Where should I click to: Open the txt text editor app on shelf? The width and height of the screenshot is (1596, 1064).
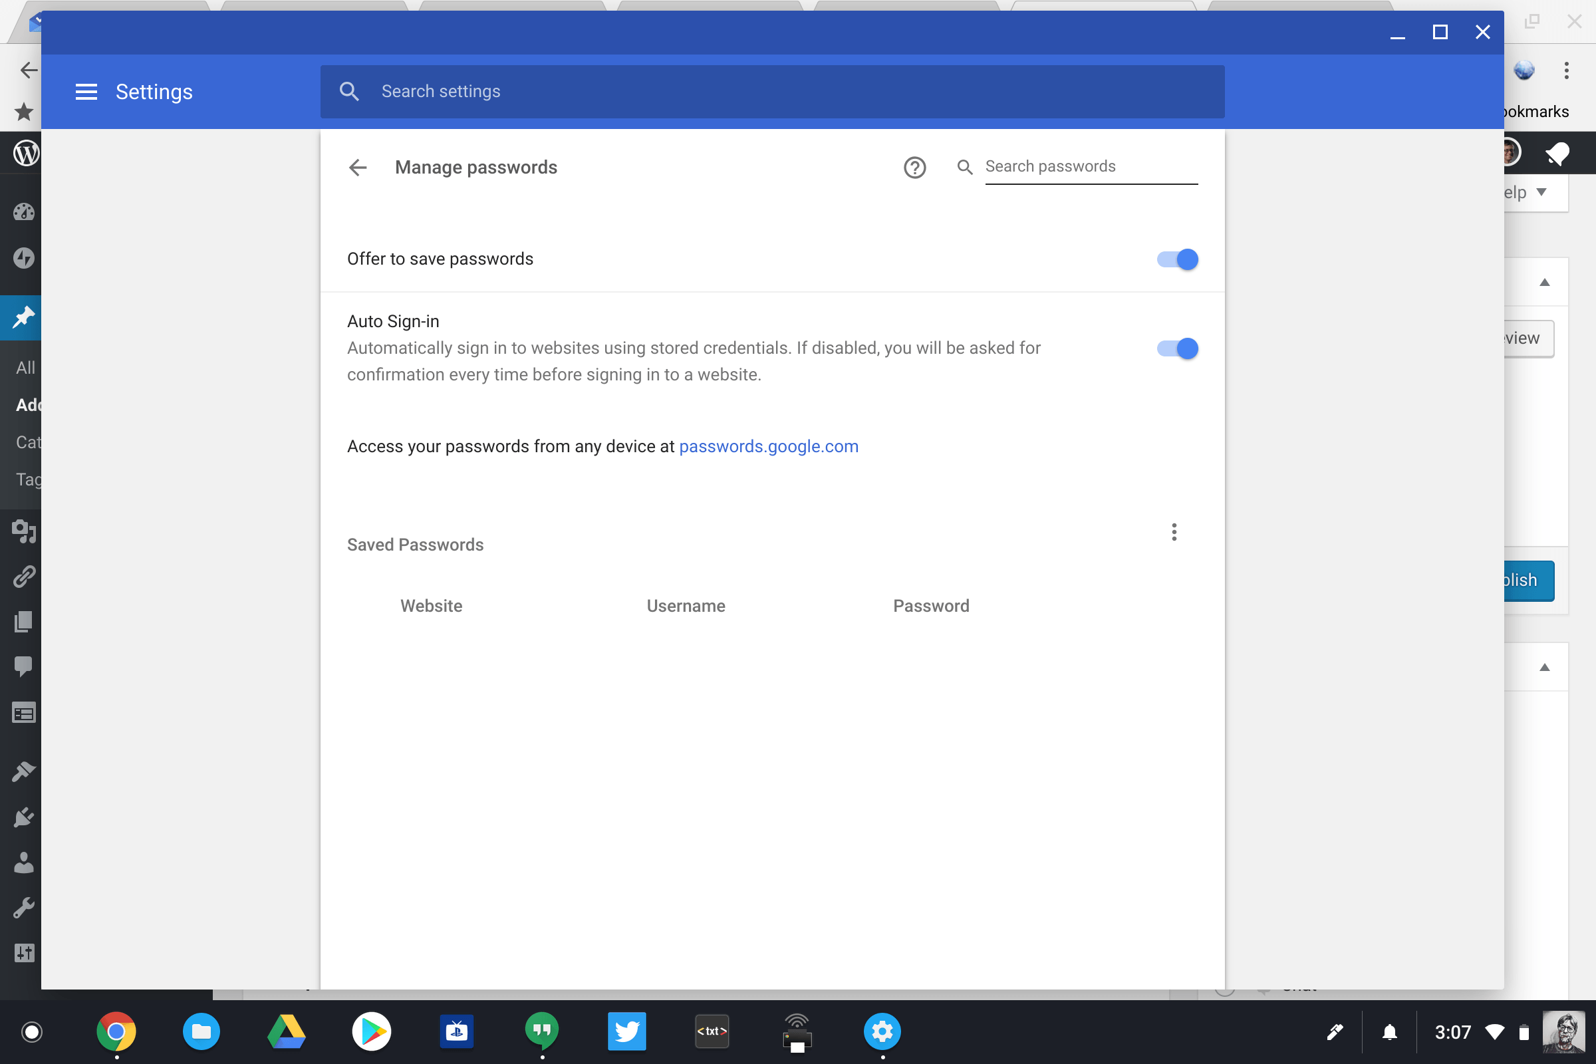tap(712, 1031)
